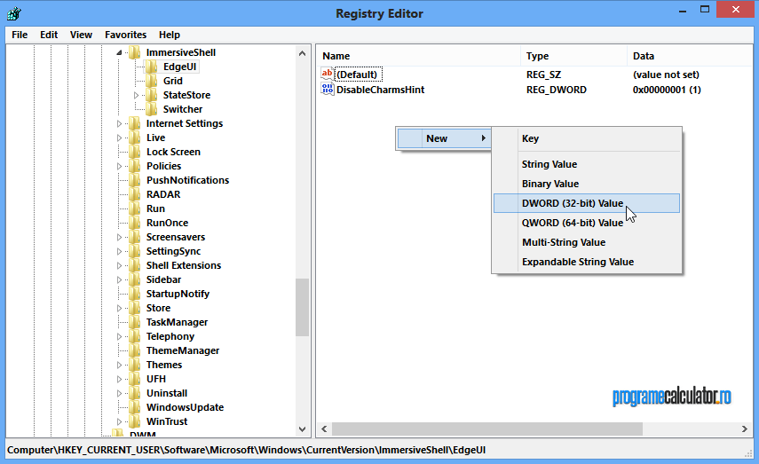The width and height of the screenshot is (759, 464).
Task: Click the (Default) string value icon
Action: tap(328, 74)
